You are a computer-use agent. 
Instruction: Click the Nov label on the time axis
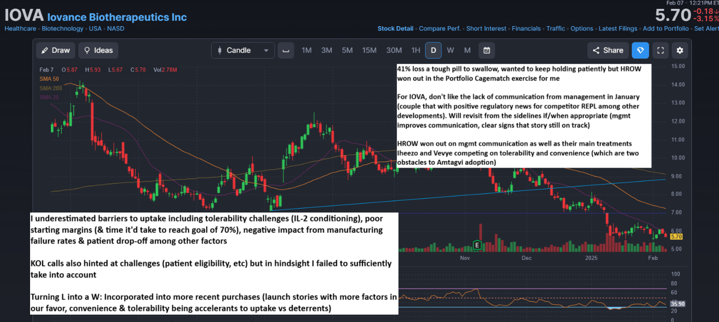[465, 258]
